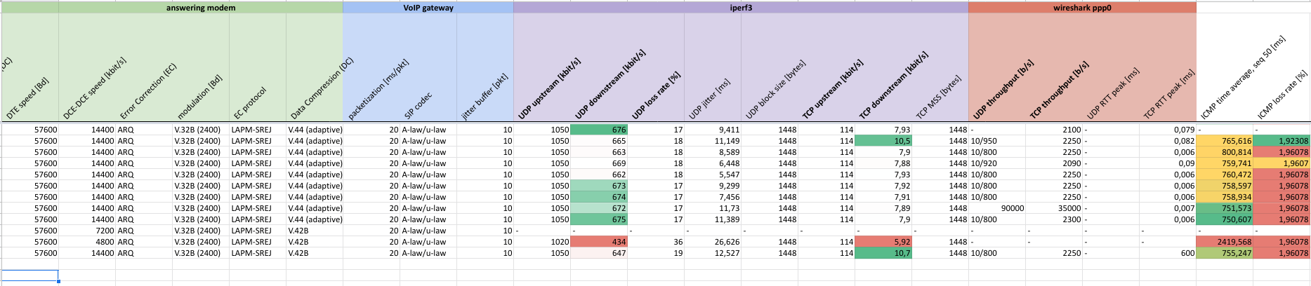Screen dimensions: 1311x286
Task: Click the "VoIP gateway" group header
Action: [428, 8]
